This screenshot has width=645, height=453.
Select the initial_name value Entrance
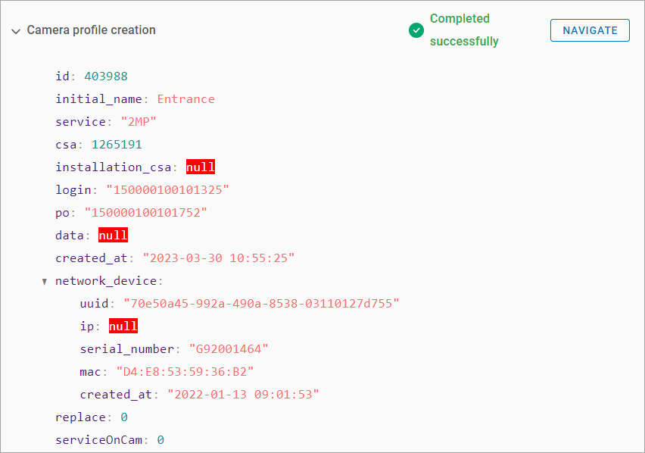pyautogui.click(x=185, y=99)
